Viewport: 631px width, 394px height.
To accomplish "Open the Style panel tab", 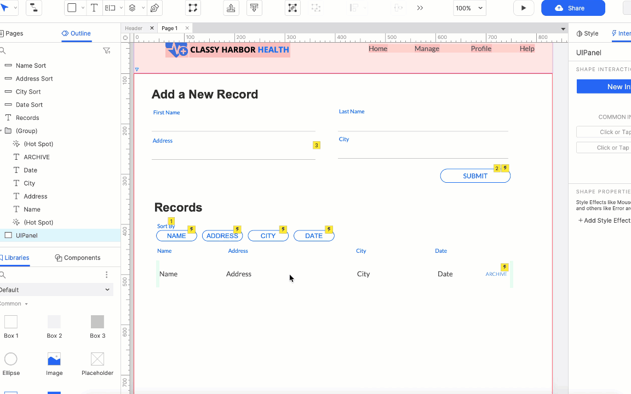I will (587, 33).
